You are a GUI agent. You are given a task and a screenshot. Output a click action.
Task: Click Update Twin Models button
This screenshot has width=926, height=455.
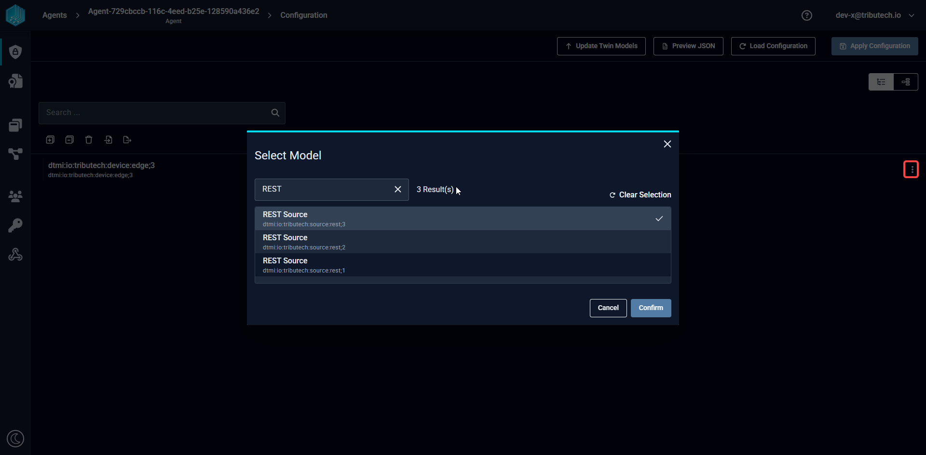[601, 46]
